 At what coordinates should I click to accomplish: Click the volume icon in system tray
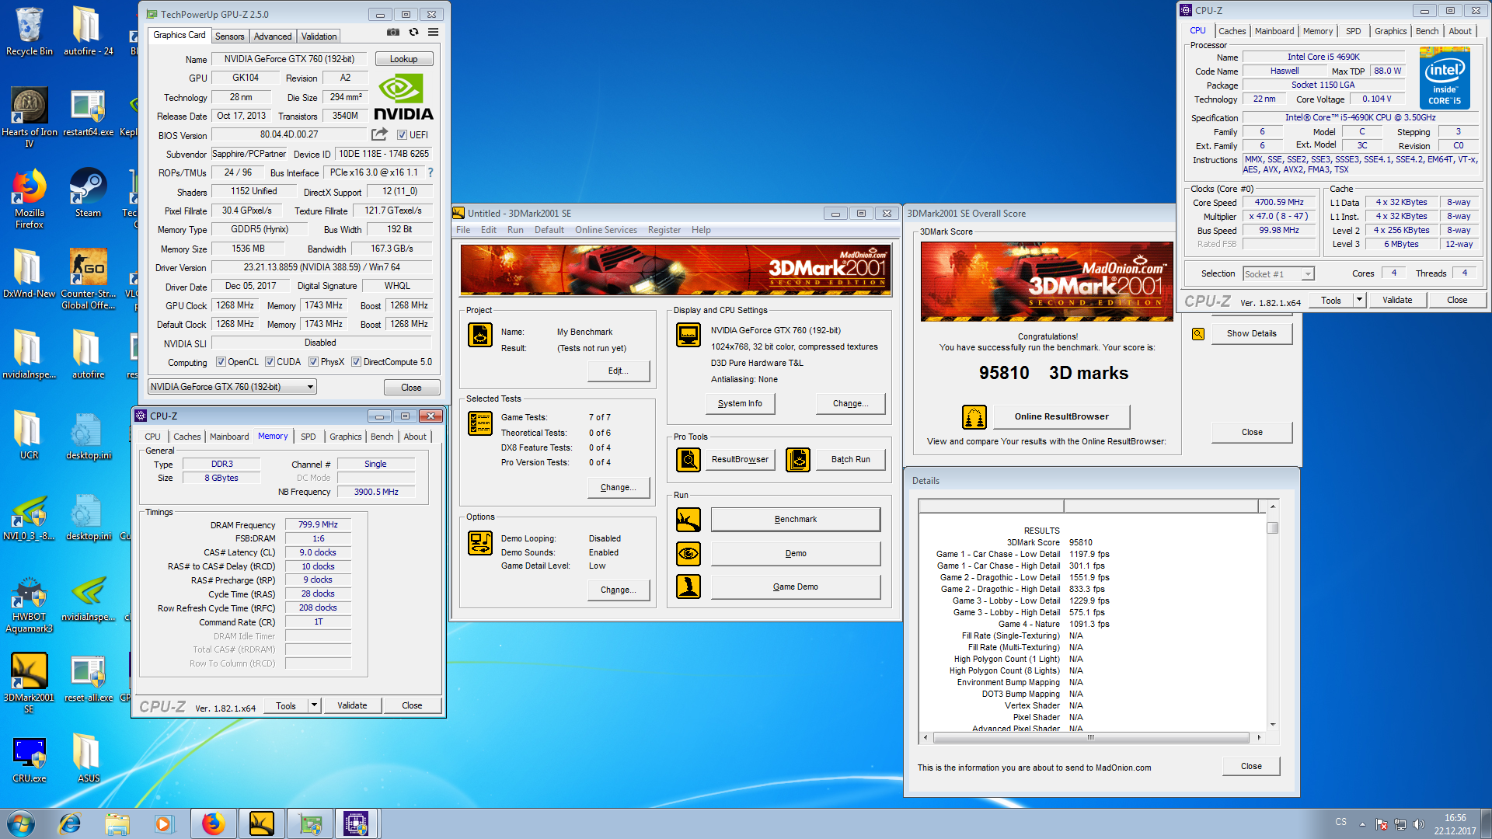pos(1419,824)
